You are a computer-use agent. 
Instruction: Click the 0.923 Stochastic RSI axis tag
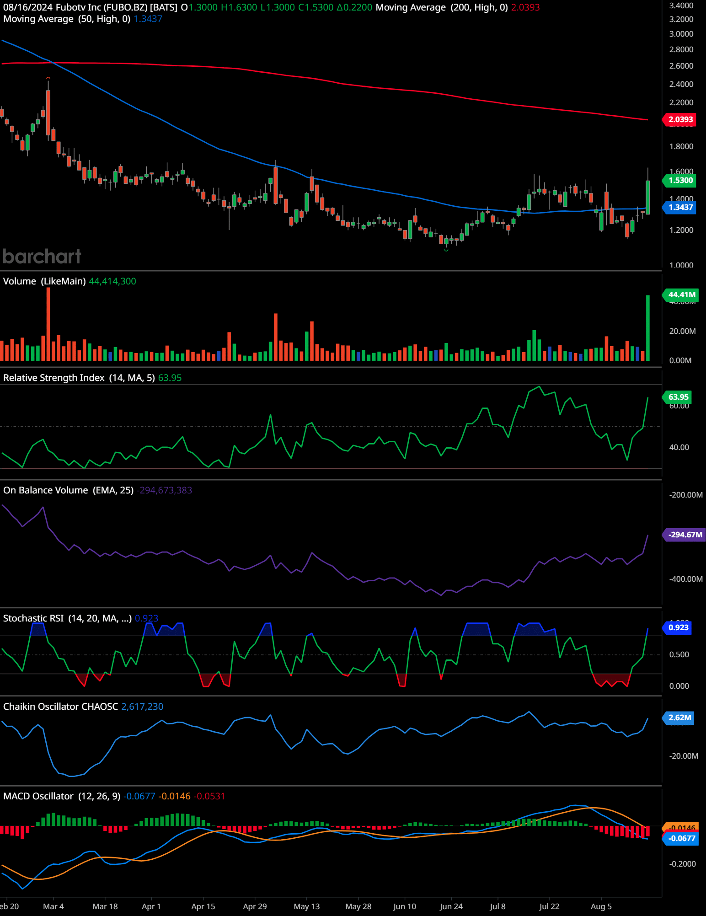click(x=677, y=627)
